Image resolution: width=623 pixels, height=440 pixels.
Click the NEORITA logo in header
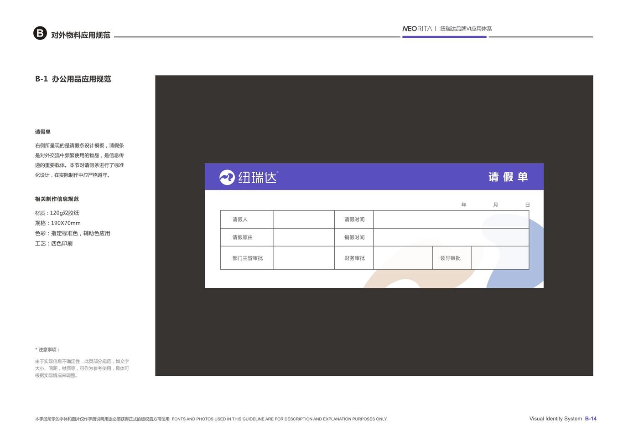click(x=417, y=29)
